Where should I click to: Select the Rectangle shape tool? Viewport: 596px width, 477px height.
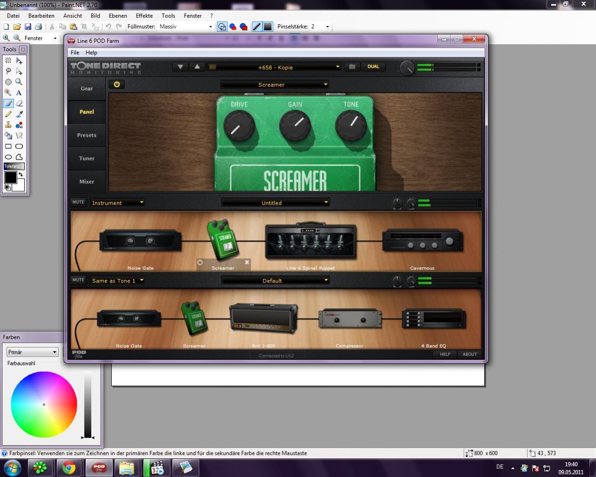(x=8, y=146)
